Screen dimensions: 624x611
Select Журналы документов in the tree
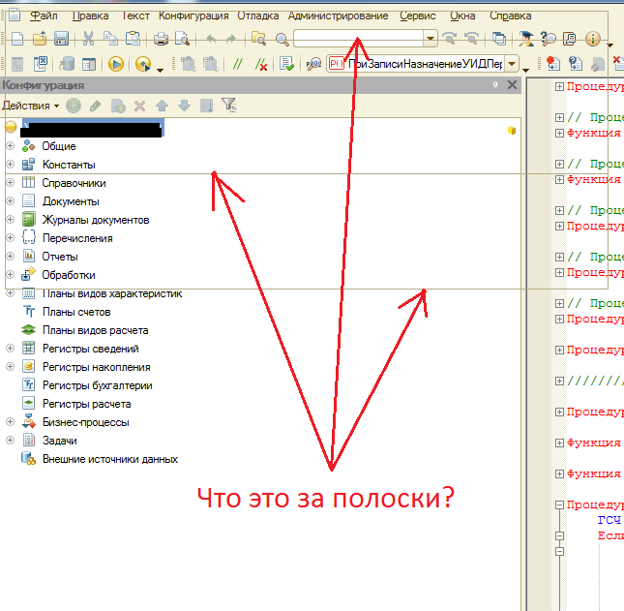coord(96,220)
